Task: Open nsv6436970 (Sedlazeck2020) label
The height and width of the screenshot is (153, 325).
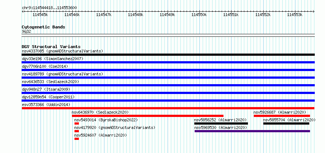Action: click(x=100, y=112)
